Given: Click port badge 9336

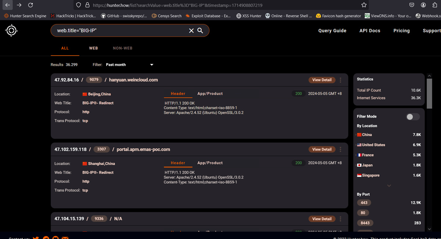Looking at the screenshot, I should (x=99, y=219).
